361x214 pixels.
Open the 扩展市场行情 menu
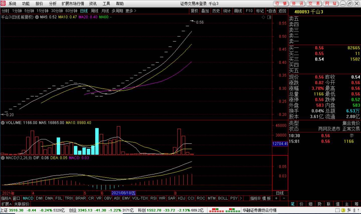73,4
